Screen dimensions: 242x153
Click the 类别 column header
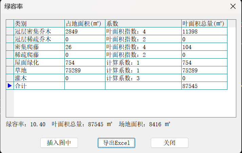pyautogui.click(x=39, y=24)
